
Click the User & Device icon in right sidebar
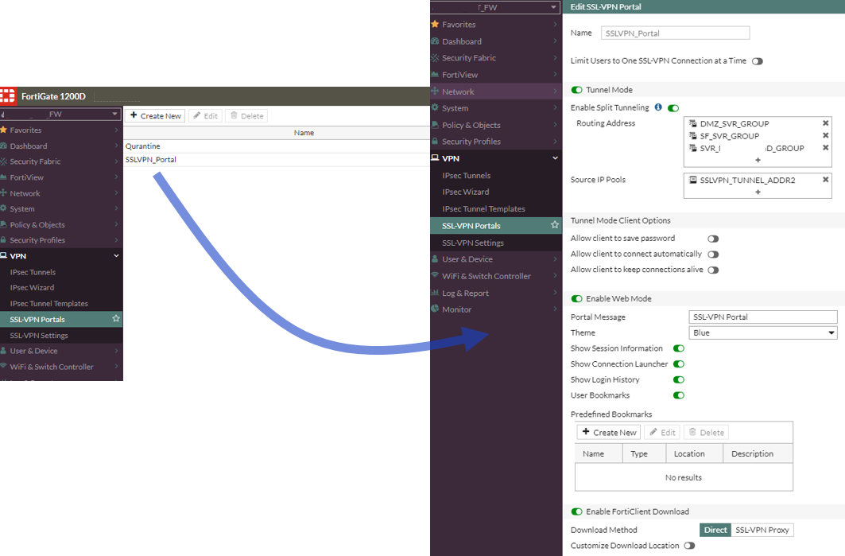[x=435, y=259]
